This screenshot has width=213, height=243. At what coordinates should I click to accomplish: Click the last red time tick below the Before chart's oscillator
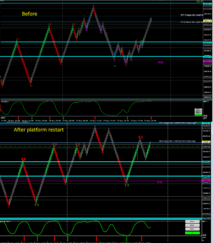coord(151,118)
